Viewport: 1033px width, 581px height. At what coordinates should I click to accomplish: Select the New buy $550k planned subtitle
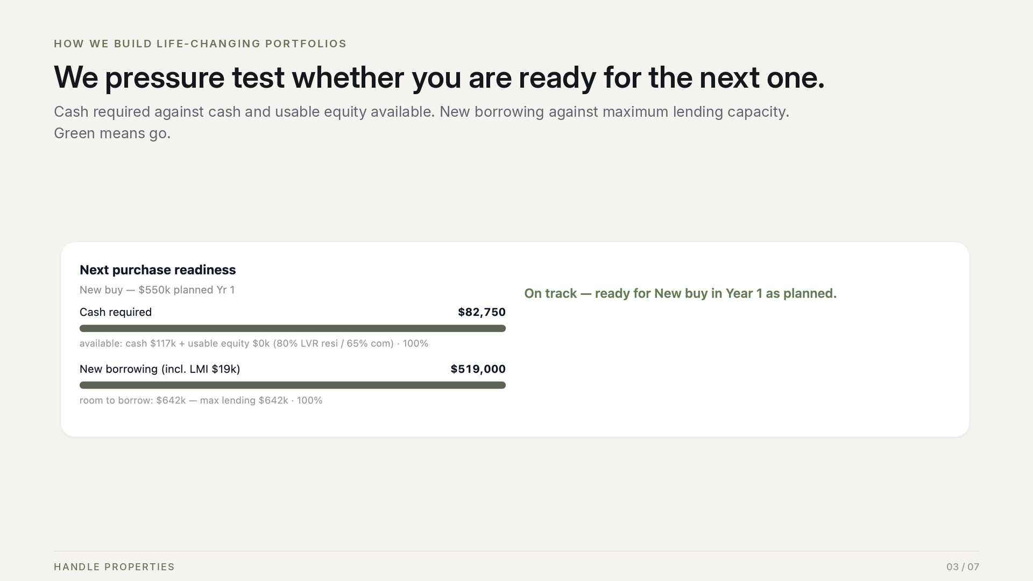click(x=157, y=290)
